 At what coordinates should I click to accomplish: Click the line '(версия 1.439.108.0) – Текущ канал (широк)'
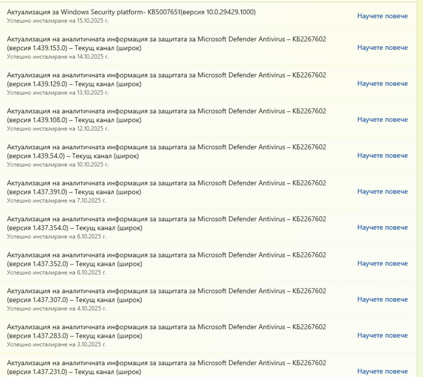click(x=74, y=120)
